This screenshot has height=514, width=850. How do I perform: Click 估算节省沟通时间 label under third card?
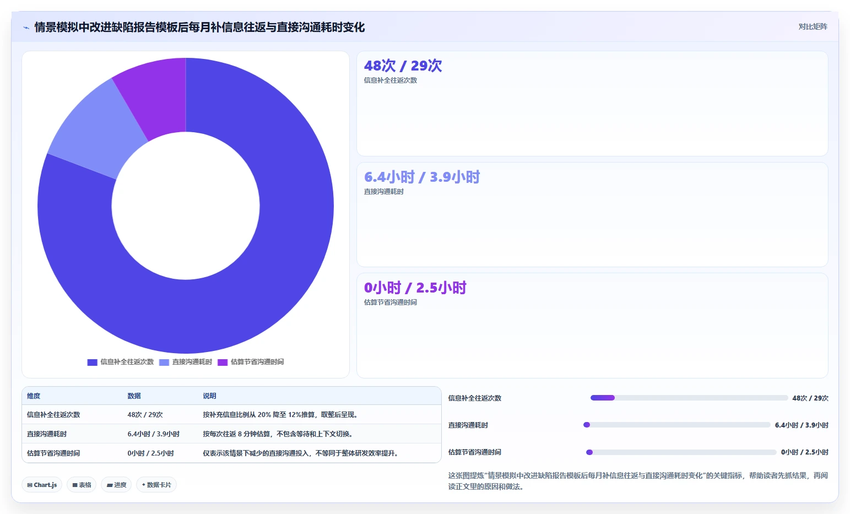[x=390, y=302]
